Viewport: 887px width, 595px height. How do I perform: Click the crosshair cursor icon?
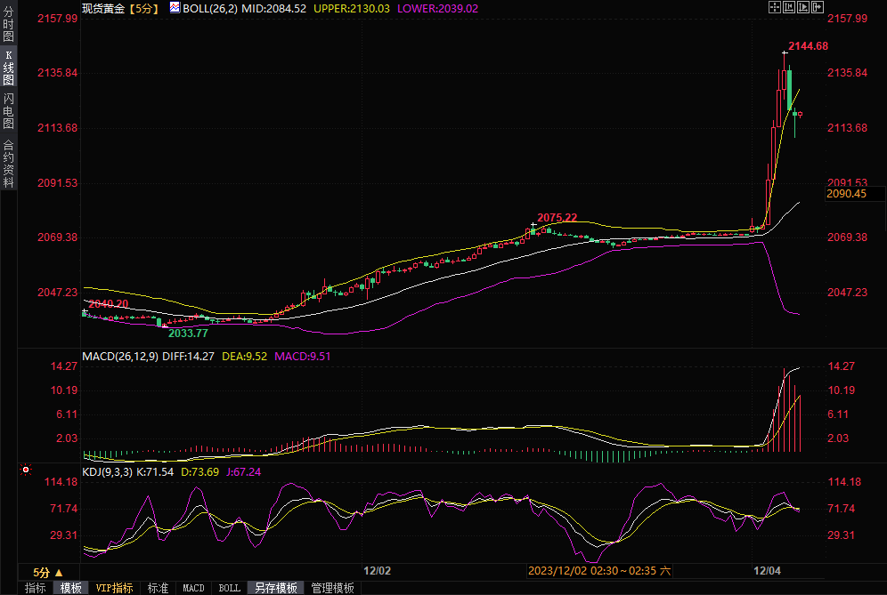click(x=774, y=7)
